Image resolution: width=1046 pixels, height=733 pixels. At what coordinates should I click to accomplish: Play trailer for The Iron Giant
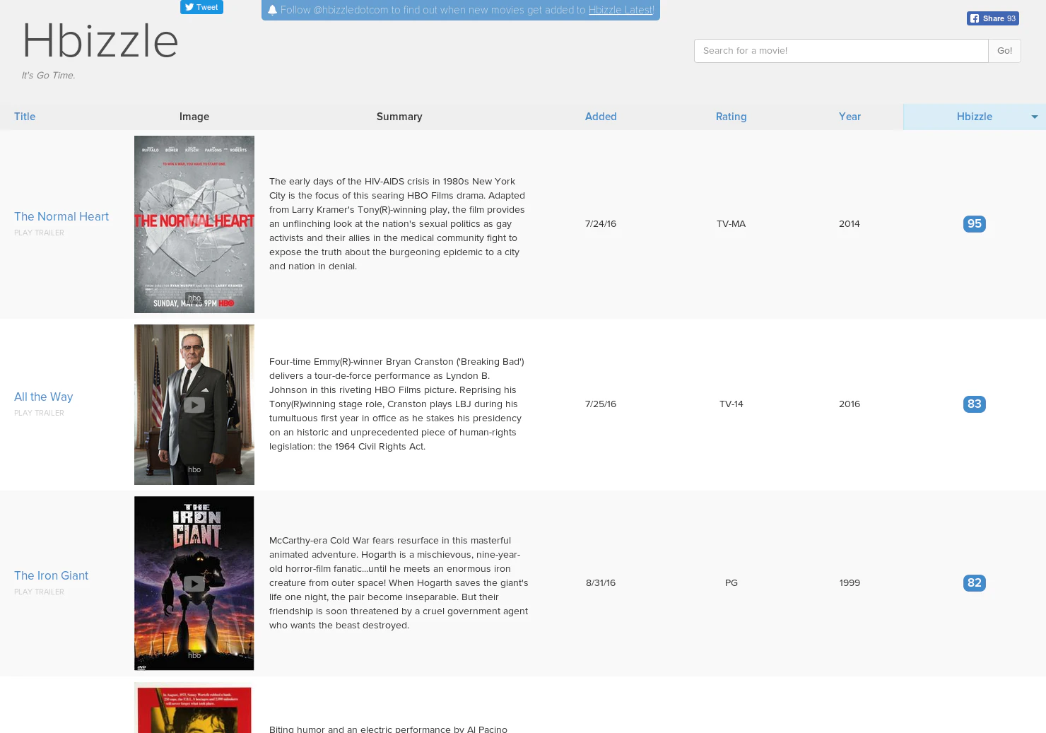(x=39, y=592)
